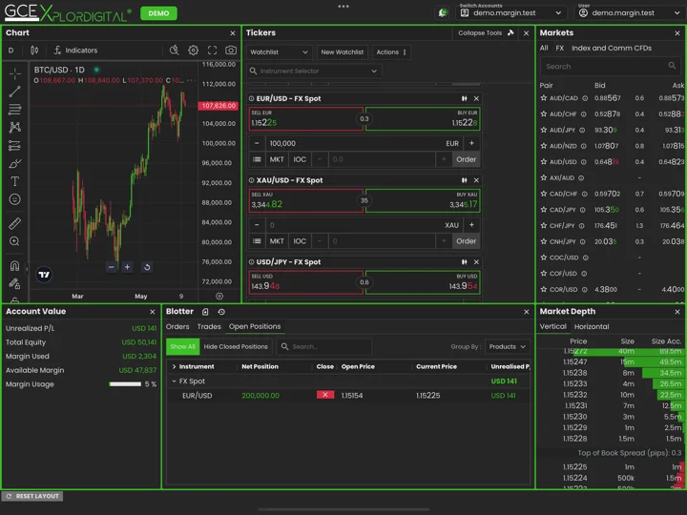
Task: Select All tab in Markets panel
Action: [x=544, y=49]
